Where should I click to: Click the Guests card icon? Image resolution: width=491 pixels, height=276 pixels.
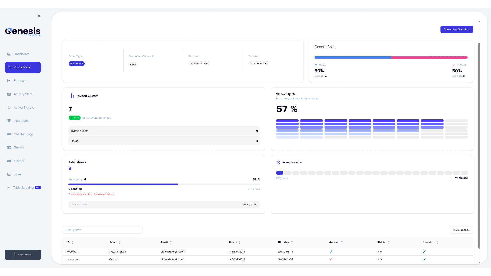click(x=9, y=147)
